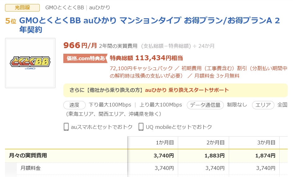Select the 月々の実質費用 row label

pyautogui.click(x=28, y=156)
